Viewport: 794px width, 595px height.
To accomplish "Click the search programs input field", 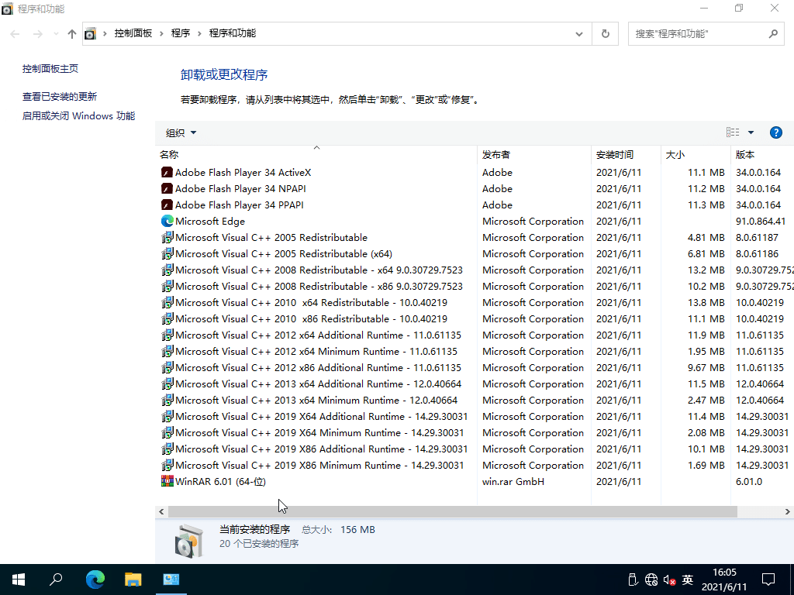I will (x=698, y=34).
